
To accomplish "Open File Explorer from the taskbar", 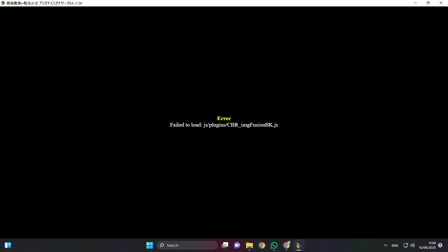I will pos(249,245).
